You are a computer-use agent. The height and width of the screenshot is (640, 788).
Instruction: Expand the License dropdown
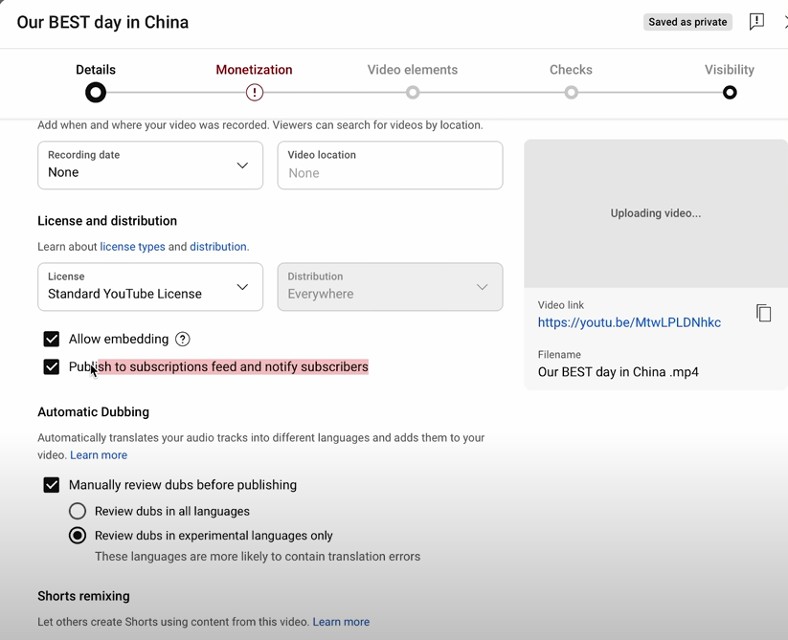tap(150, 287)
